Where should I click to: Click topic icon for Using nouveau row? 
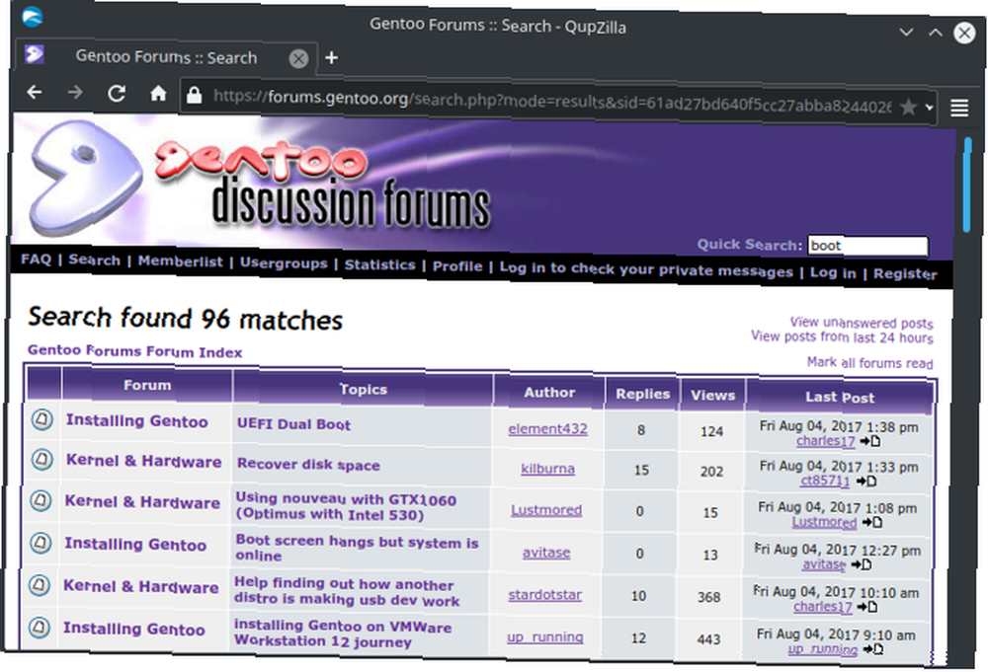click(41, 501)
